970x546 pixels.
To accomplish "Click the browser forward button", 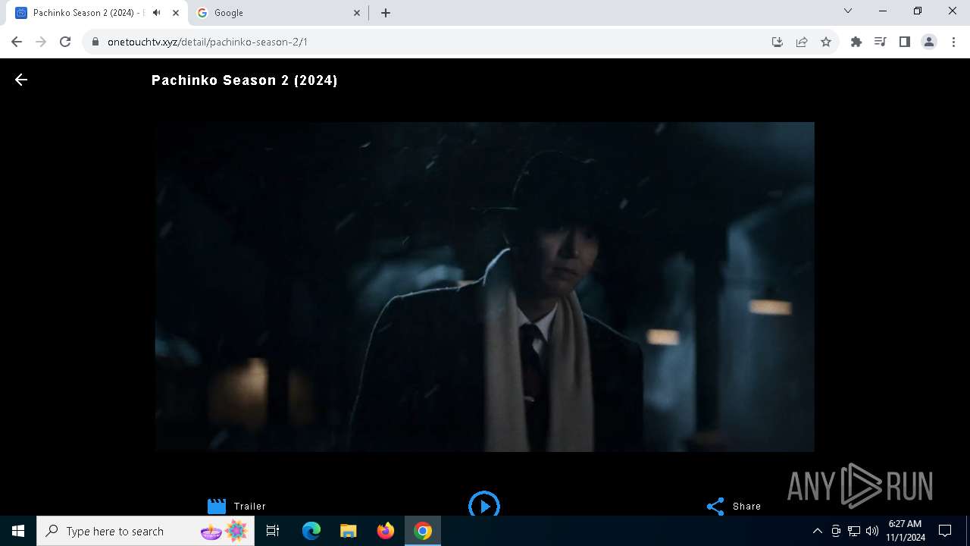I will pyautogui.click(x=41, y=42).
